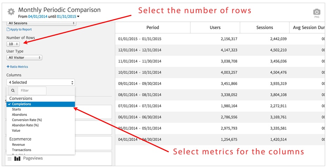Sort by the Period column header
The image size is (328, 168).
153,28
